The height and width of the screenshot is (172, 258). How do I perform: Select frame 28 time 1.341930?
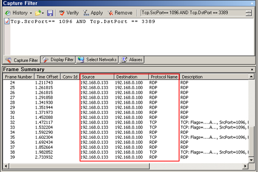[x=44, y=102]
